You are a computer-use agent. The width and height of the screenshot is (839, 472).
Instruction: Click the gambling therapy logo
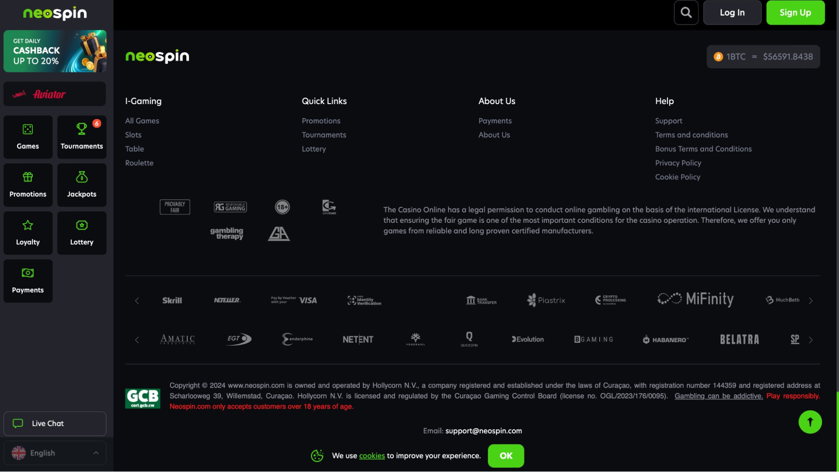[x=227, y=233]
